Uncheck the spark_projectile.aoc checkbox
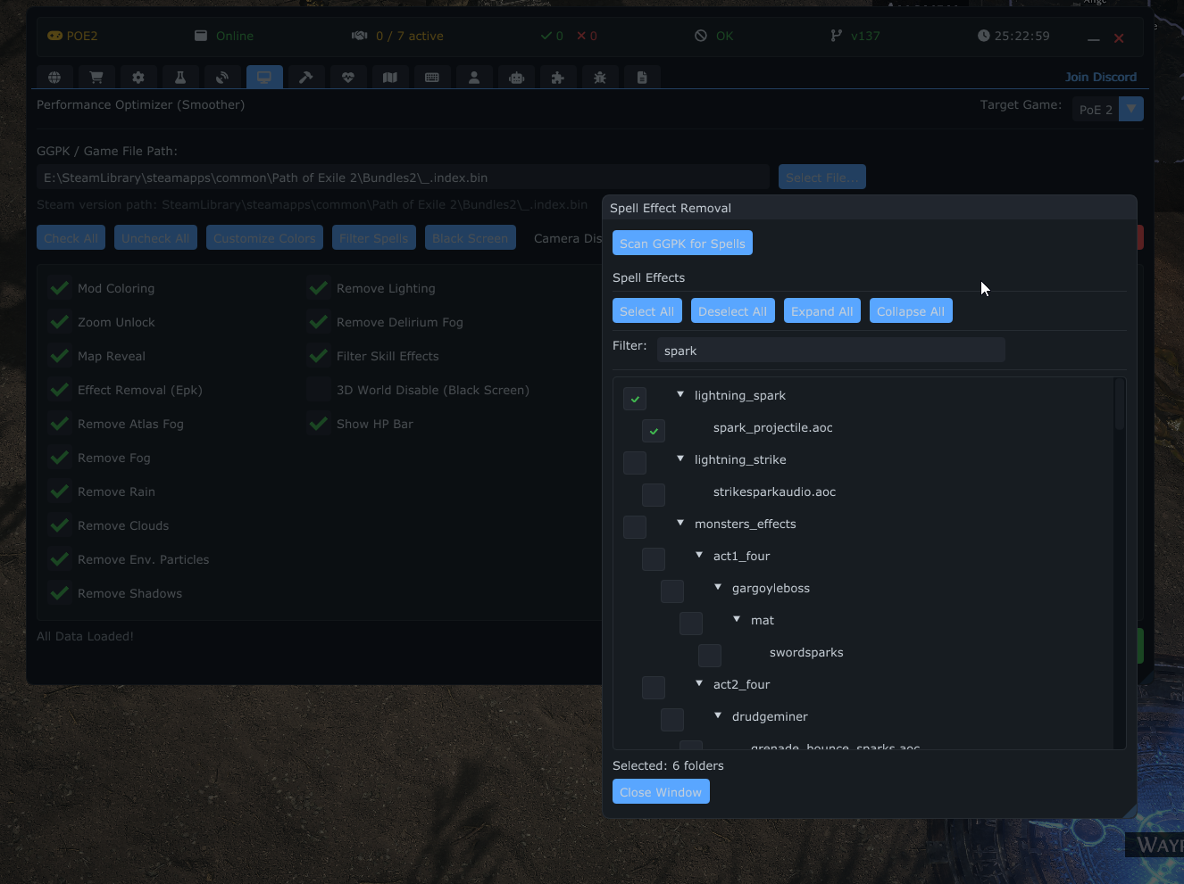Image resolution: width=1184 pixels, height=884 pixels. pyautogui.click(x=654, y=431)
